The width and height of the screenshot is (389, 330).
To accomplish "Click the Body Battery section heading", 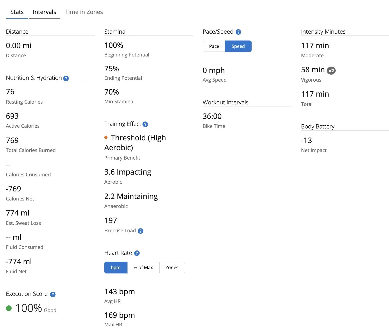I will pos(318,126).
